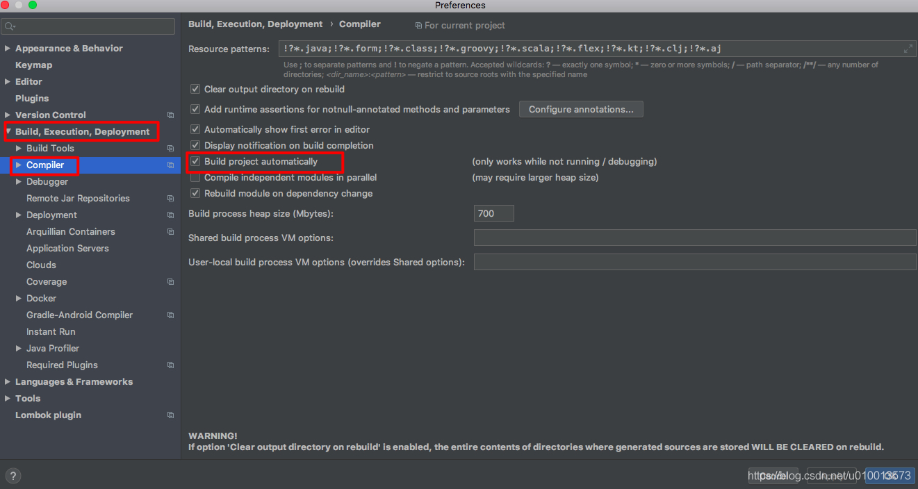Click project-level icon next to Coverage

(x=170, y=281)
